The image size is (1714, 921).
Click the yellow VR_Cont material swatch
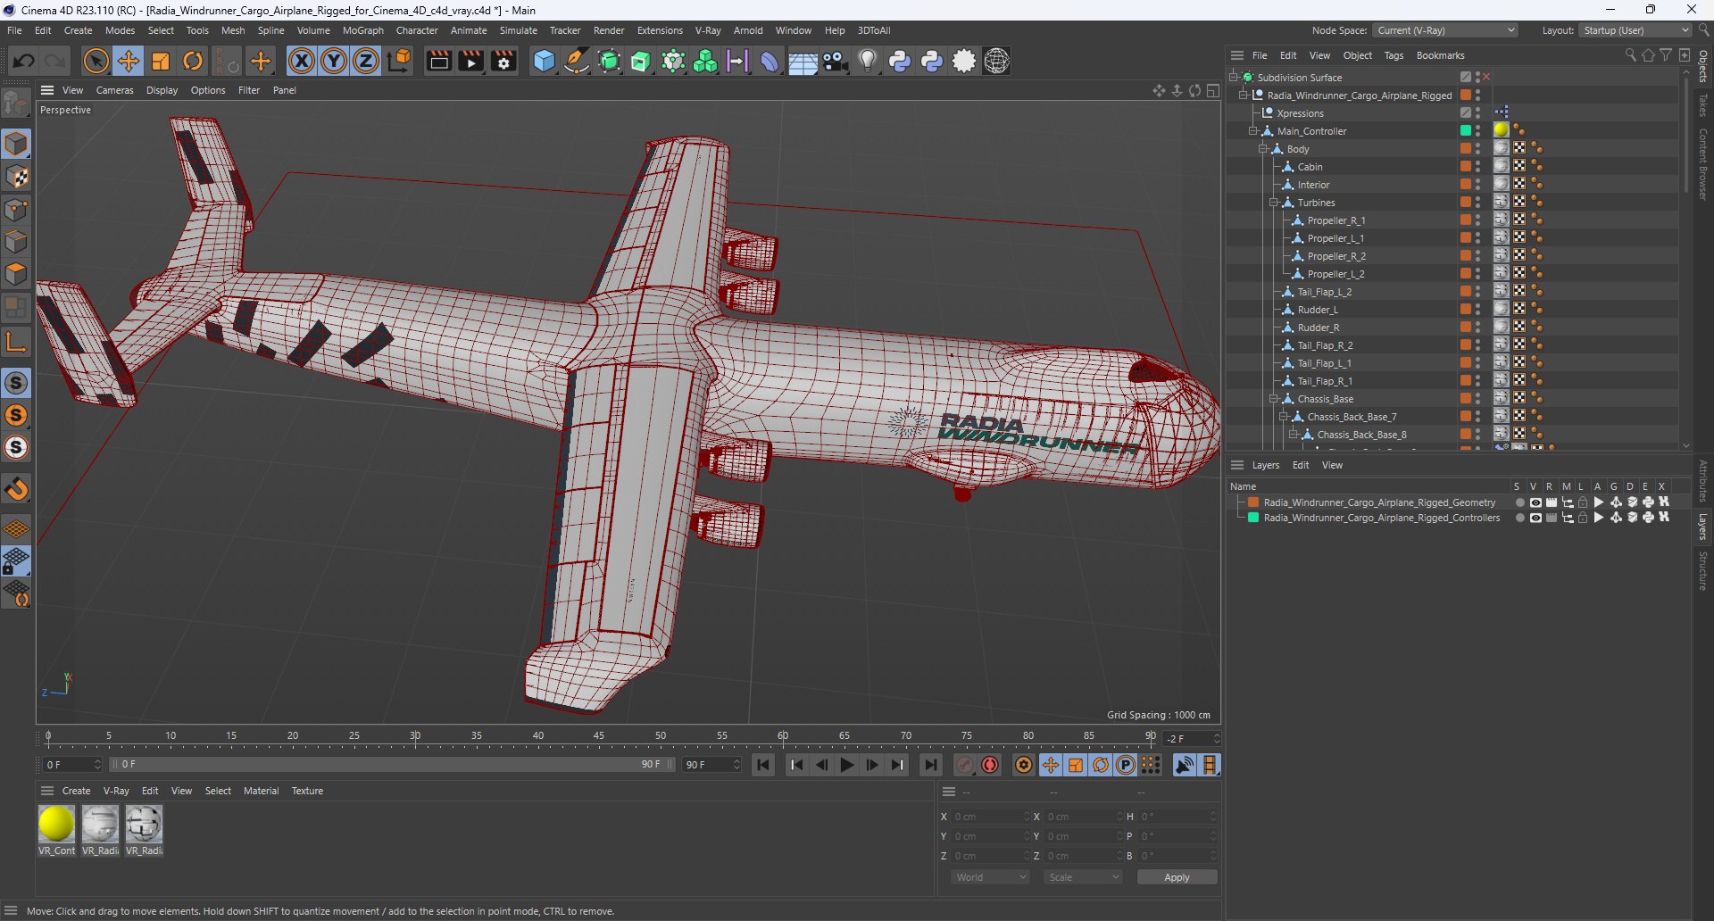tap(56, 824)
